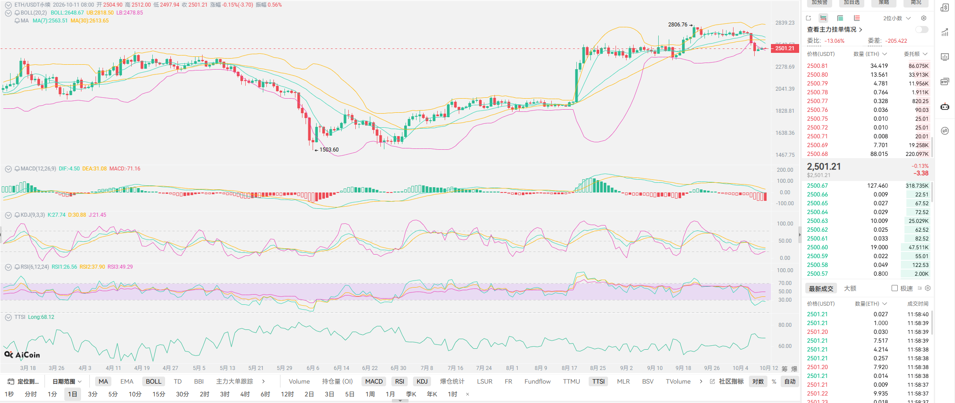Open the 2位小数 precision dropdown
955x403 pixels.
[897, 18]
